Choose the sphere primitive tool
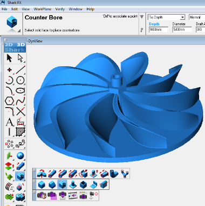The height and width of the screenshot is (206, 205). [x=20, y=155]
